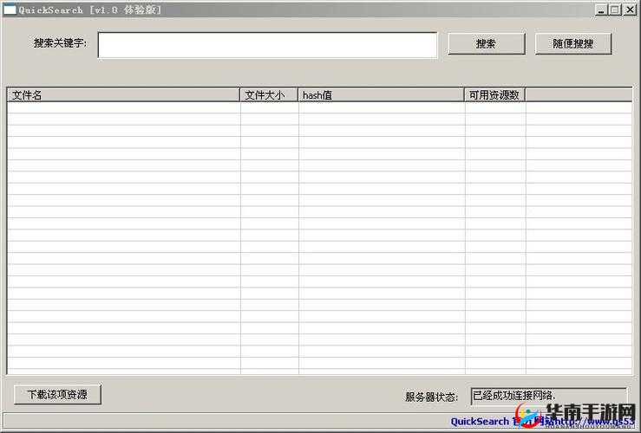Click the blank last column header
Image resolution: width=641 pixels, height=433 pixels.
578,95
